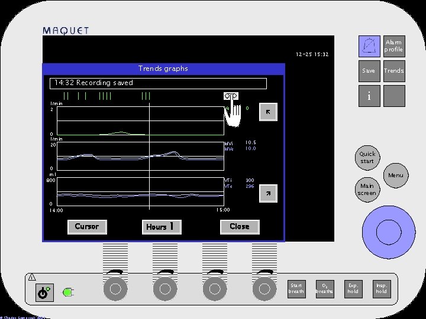Image resolution: width=426 pixels, height=319 pixels.
Task: Activate the Exp. hold key
Action: click(353, 289)
